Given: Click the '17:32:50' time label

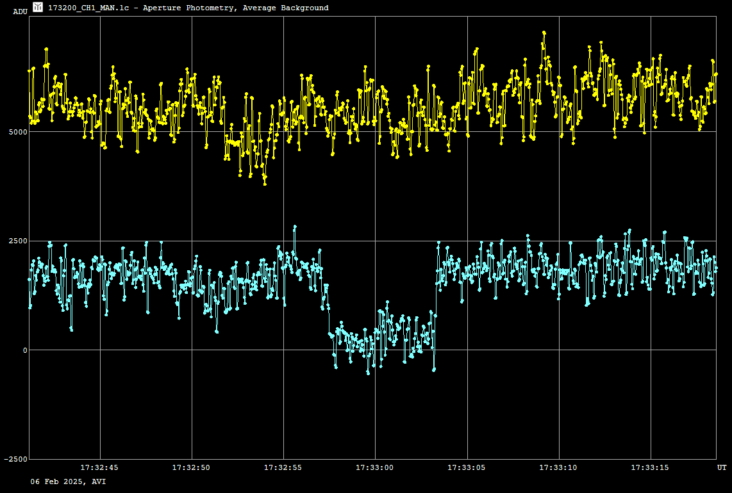Looking at the screenshot, I should coord(192,467).
